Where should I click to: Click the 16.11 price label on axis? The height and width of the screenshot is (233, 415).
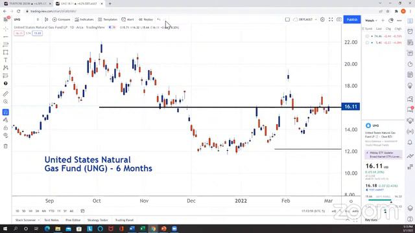[x=351, y=107]
